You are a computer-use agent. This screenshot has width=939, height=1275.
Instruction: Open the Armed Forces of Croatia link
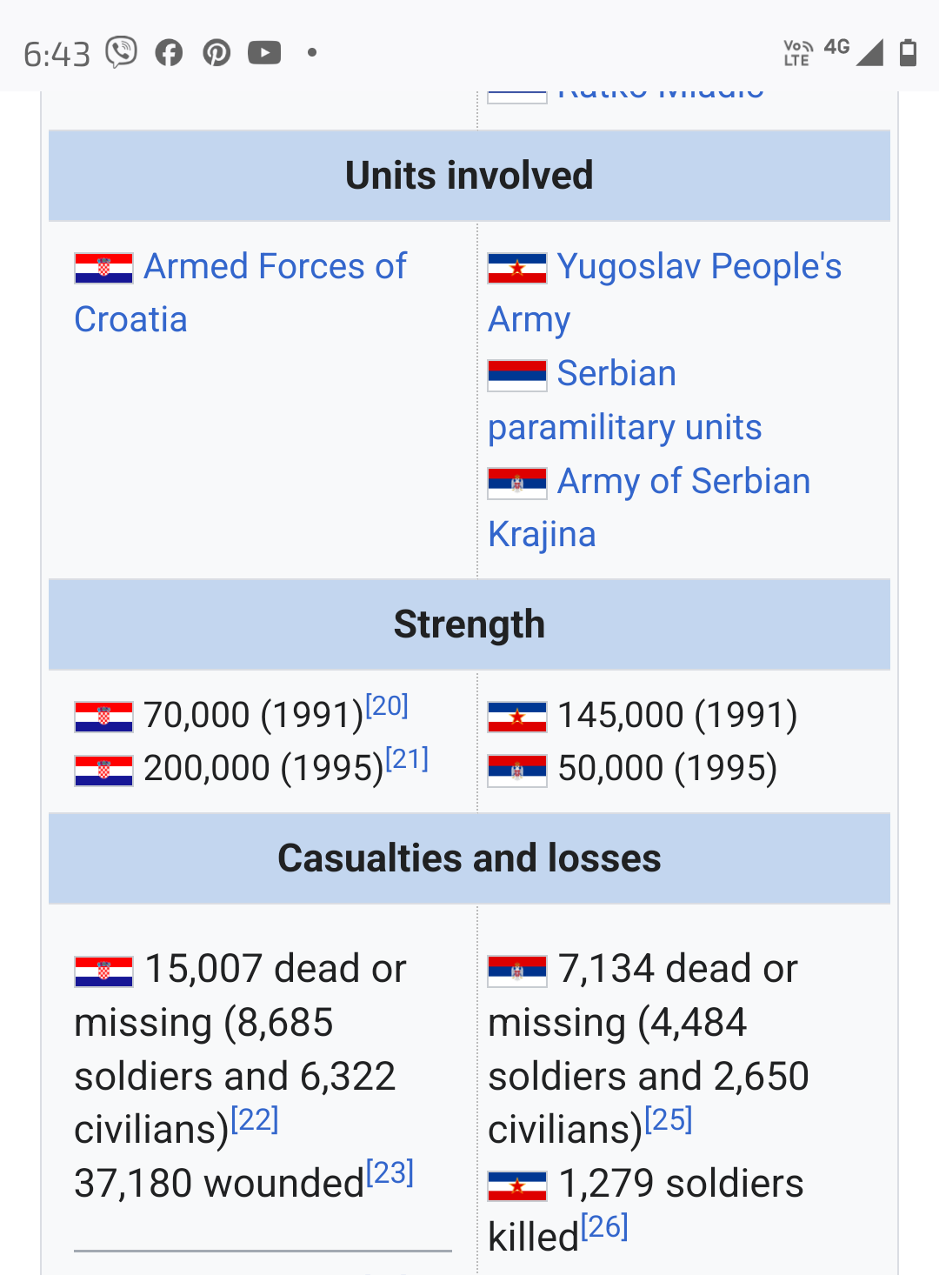point(241,293)
